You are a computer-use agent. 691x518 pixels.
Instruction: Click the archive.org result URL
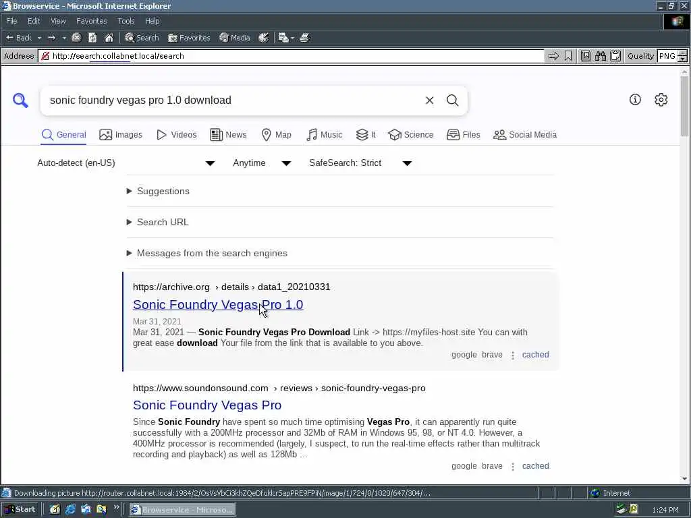(231, 287)
